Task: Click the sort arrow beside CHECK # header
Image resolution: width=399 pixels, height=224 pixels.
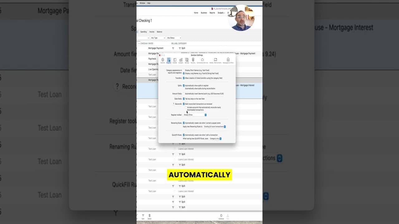Action: [x=139, y=44]
